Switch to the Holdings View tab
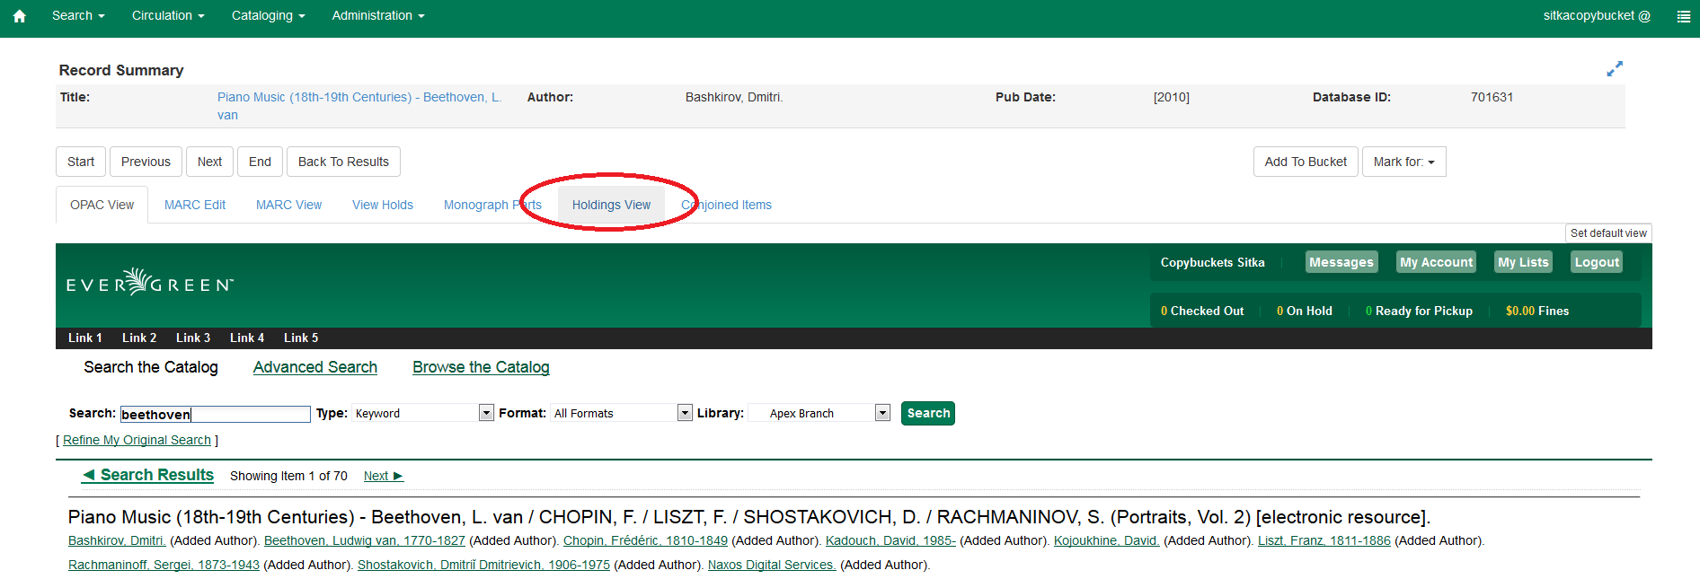Viewport: 1700px width, 579px height. pyautogui.click(x=611, y=205)
